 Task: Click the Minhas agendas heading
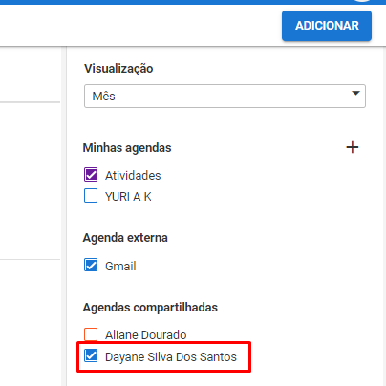[127, 148]
